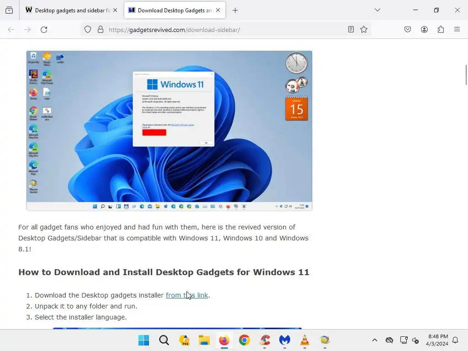Close the Download Desktop Gadgets tab
Viewport: 468px width, 351px height.
[x=218, y=10]
